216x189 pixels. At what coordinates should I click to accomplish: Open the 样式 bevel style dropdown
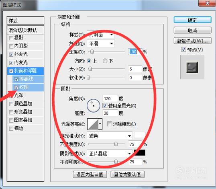click(101, 35)
